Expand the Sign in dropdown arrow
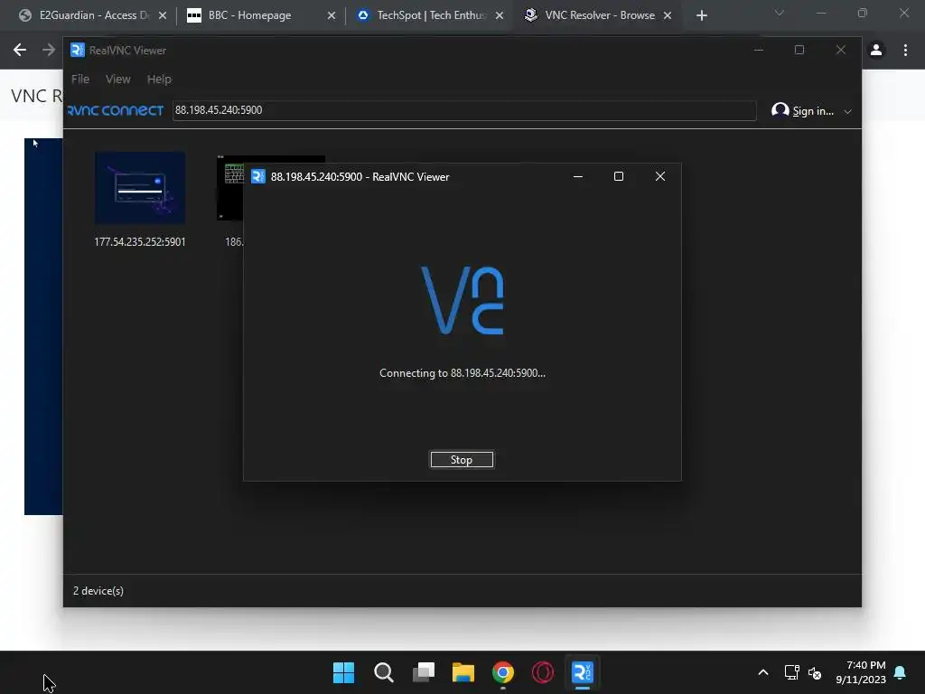 pyautogui.click(x=847, y=111)
